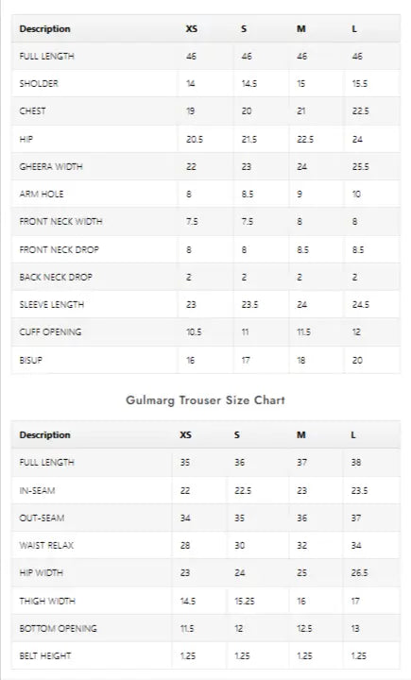411x680 pixels.
Task: Click the CUFF OPENING row label
Action: click(50, 332)
